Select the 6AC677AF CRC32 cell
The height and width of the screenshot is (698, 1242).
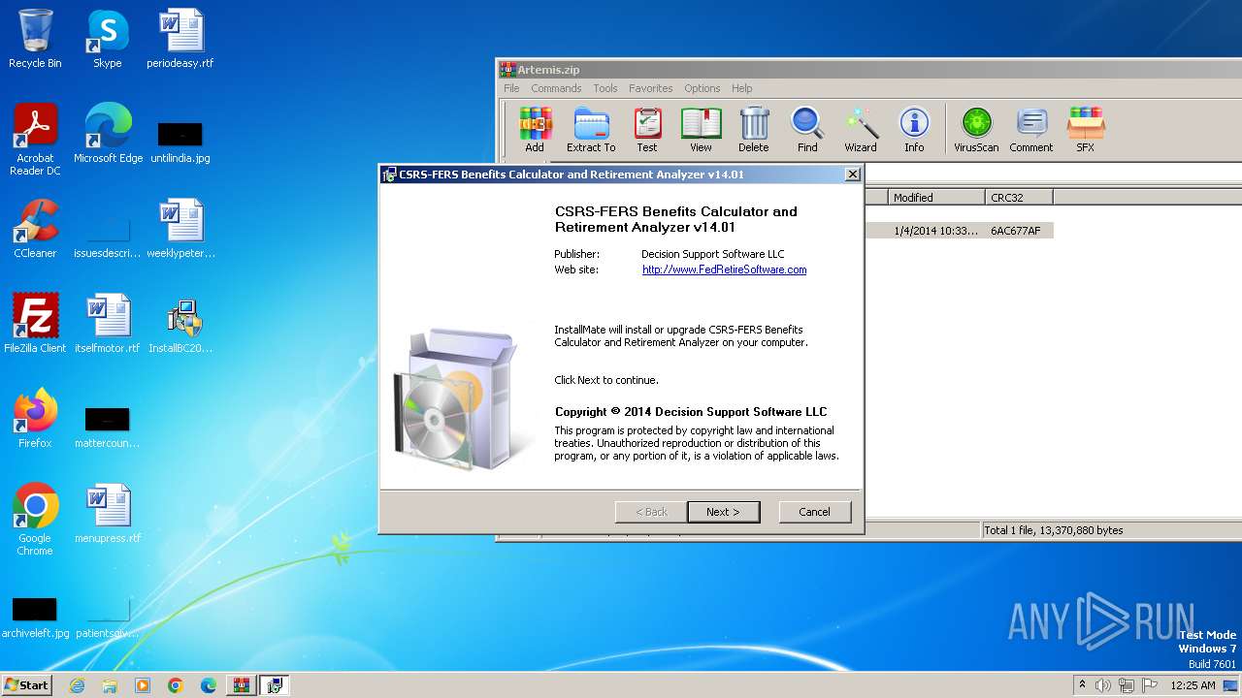(1016, 231)
